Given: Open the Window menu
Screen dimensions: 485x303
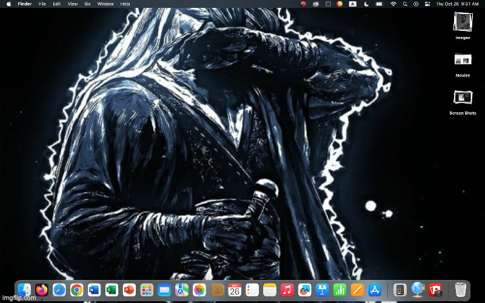Looking at the screenshot, I should click(x=105, y=4).
